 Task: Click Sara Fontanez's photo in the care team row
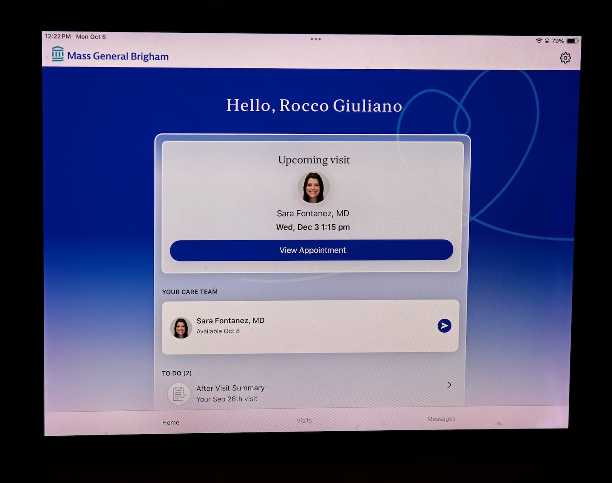181,328
